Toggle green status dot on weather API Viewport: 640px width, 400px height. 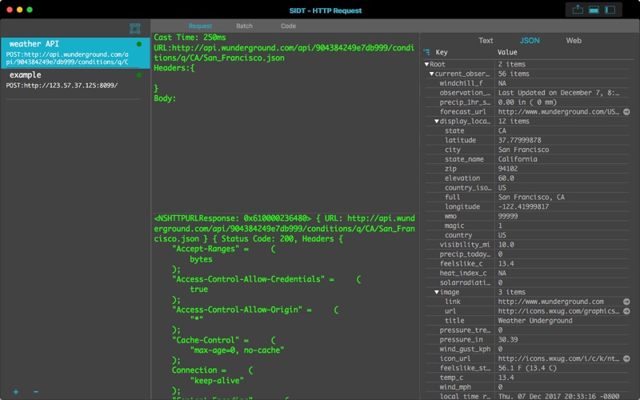(139, 44)
